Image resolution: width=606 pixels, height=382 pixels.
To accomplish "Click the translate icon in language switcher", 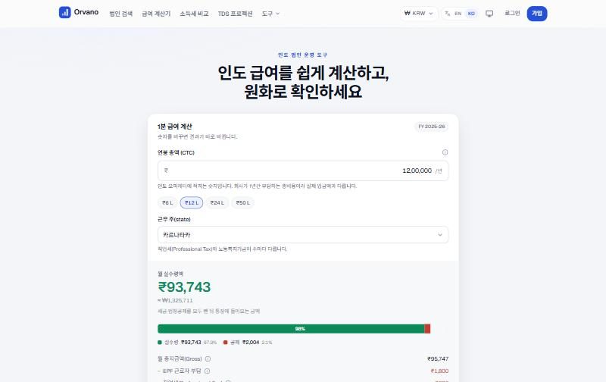I will click(447, 14).
